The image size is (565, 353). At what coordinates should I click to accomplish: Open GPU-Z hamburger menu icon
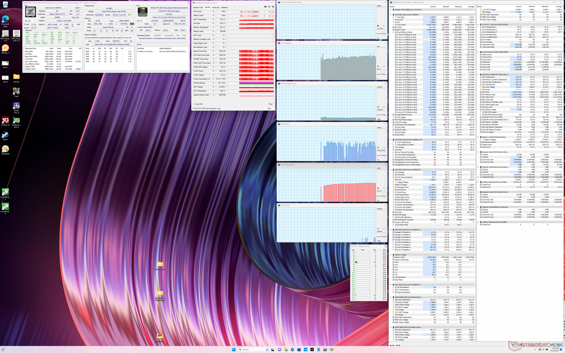(273, 7)
